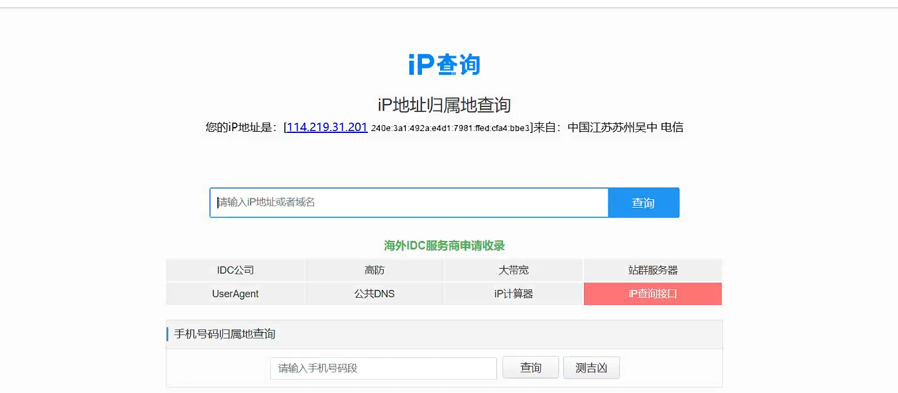The image size is (898, 393).
Task: Open the UserAgent tool link
Action: (235, 294)
